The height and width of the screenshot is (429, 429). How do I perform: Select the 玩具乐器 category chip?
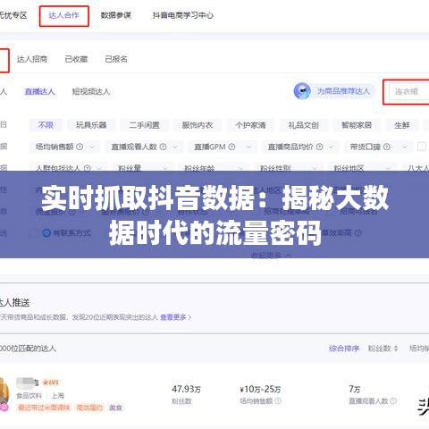click(91, 125)
